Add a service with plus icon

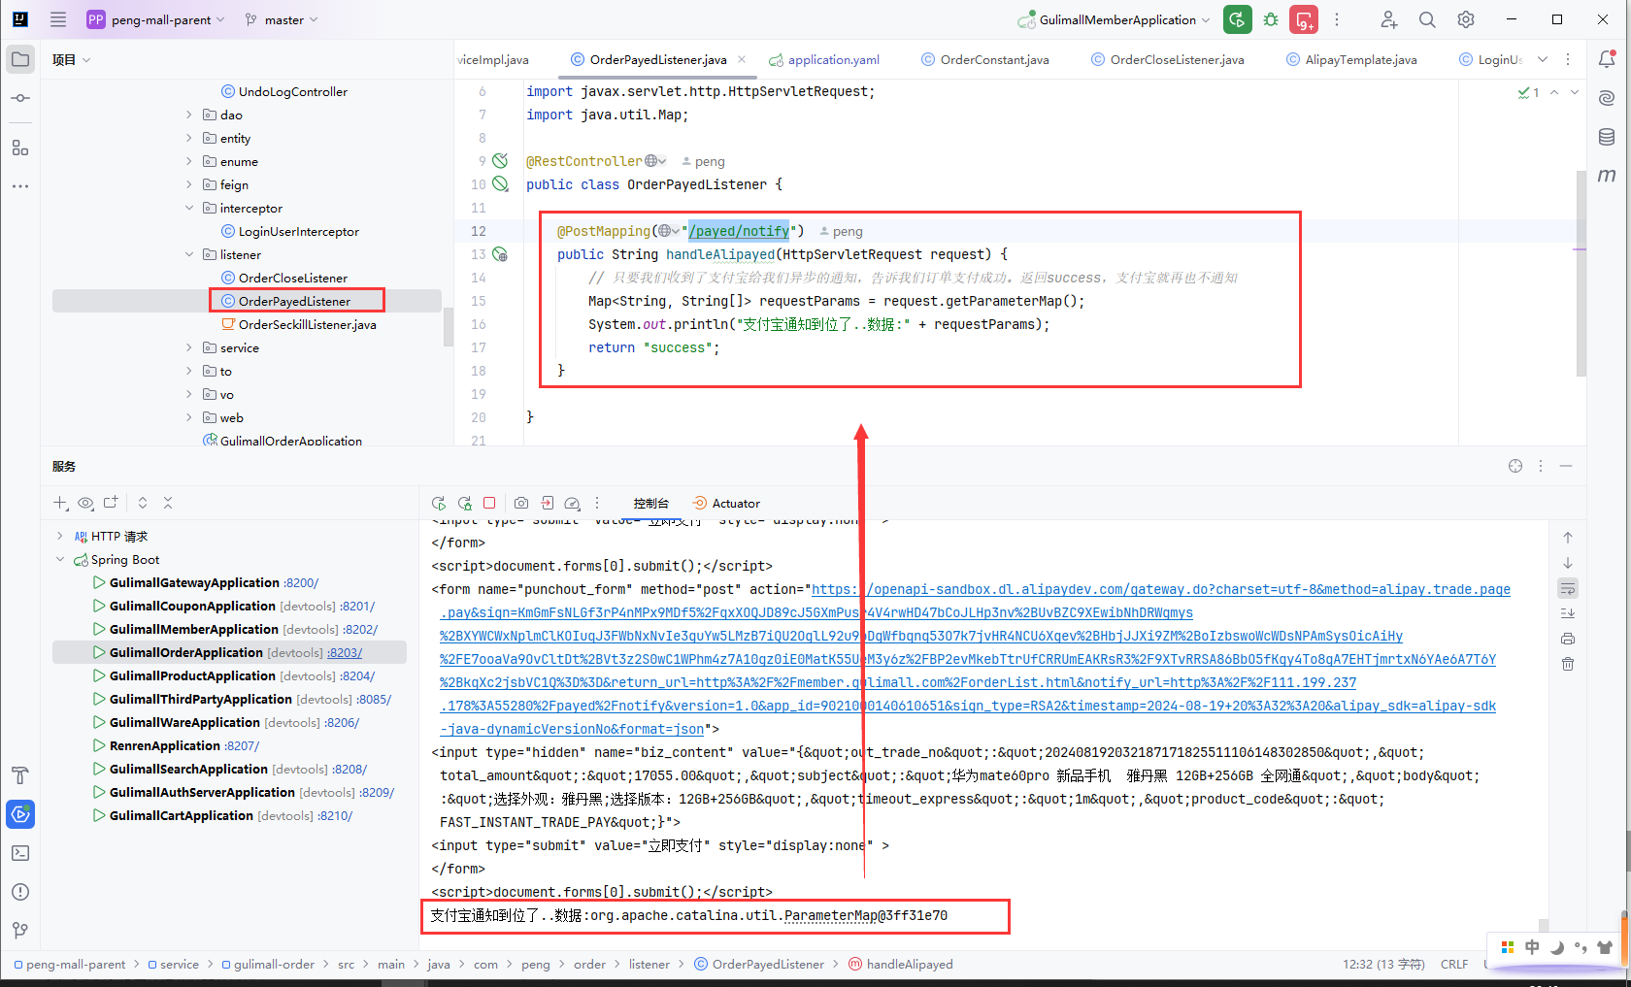point(60,503)
